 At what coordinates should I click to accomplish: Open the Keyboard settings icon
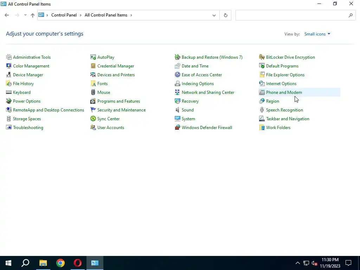(x=9, y=92)
